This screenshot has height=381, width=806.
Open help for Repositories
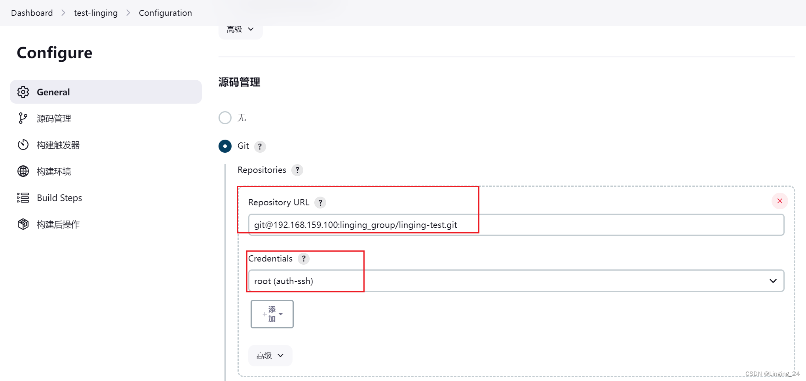(297, 170)
